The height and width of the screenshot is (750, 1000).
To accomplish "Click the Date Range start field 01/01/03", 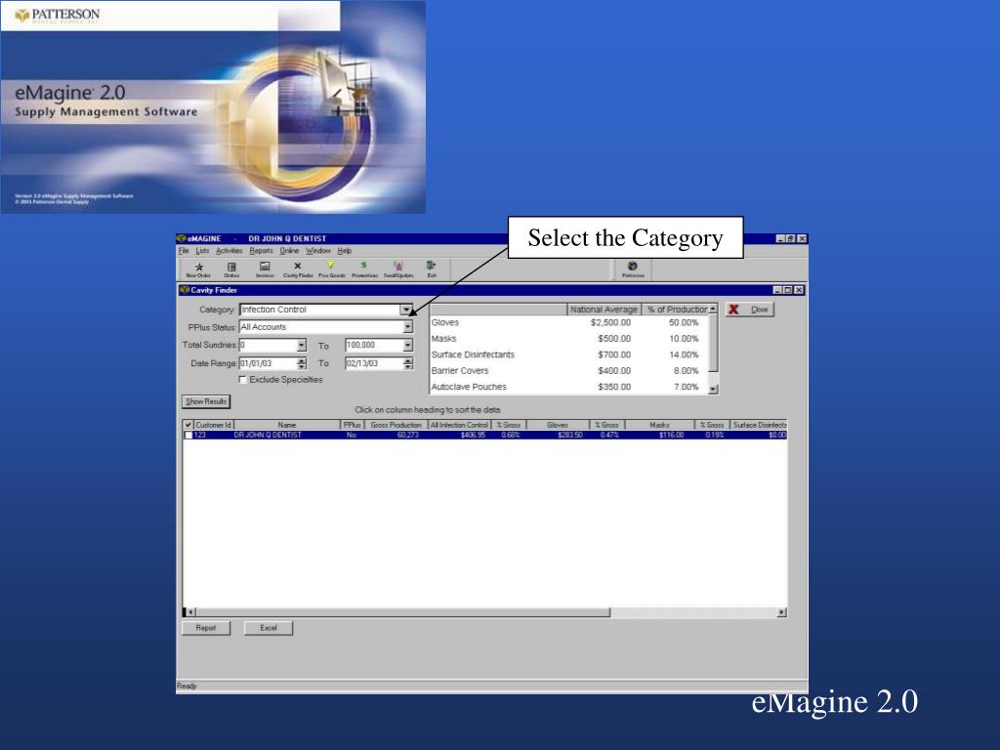I will click(x=268, y=363).
